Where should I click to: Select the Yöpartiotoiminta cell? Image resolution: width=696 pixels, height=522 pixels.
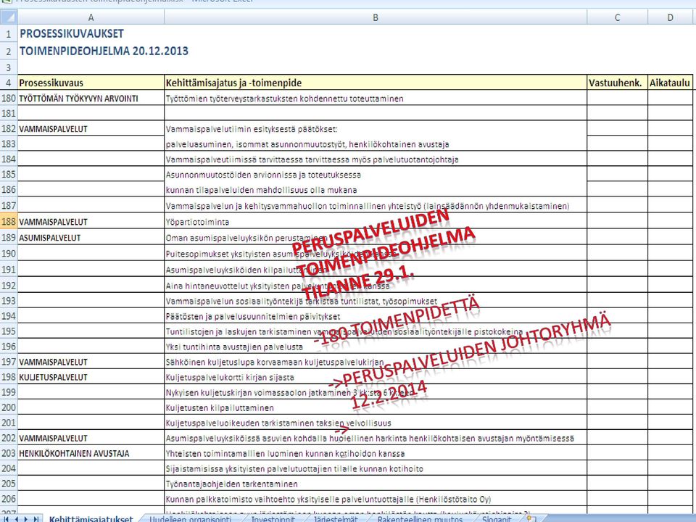[376, 222]
